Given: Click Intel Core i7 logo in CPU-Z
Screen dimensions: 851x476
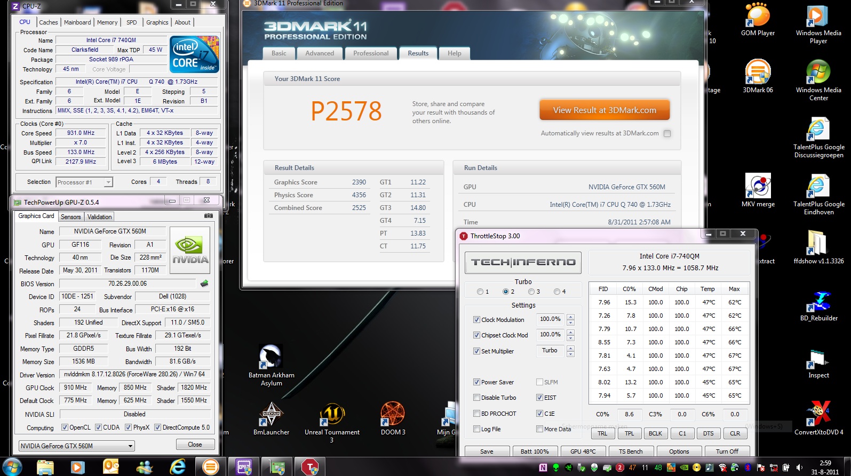Looking at the screenshot, I should pyautogui.click(x=194, y=54).
